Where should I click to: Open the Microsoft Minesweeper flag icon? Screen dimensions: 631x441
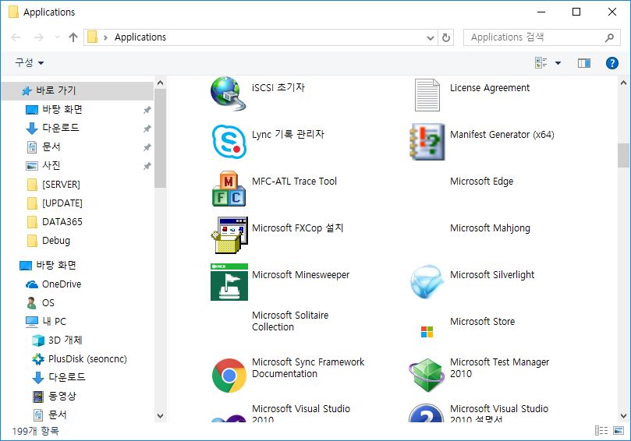point(229,282)
